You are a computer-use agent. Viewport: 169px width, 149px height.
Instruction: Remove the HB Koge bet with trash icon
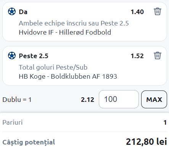pyautogui.click(x=158, y=55)
